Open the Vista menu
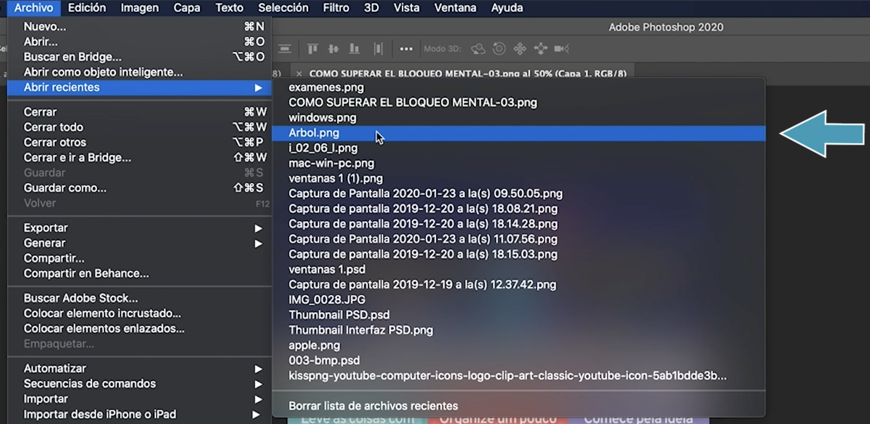870x424 pixels. click(406, 8)
